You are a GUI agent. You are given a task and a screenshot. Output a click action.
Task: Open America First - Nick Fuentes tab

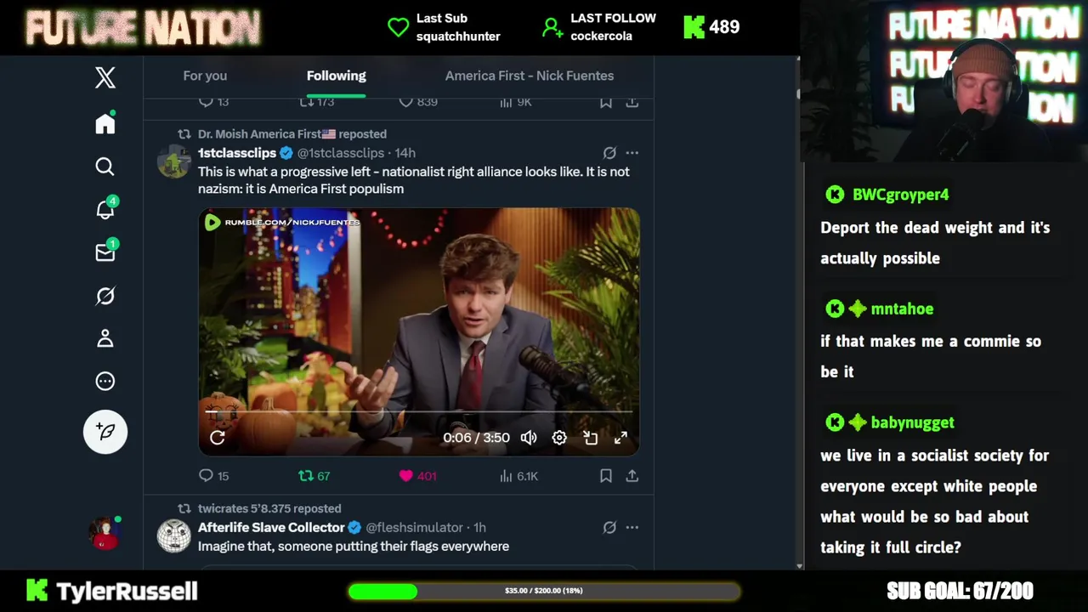530,76
